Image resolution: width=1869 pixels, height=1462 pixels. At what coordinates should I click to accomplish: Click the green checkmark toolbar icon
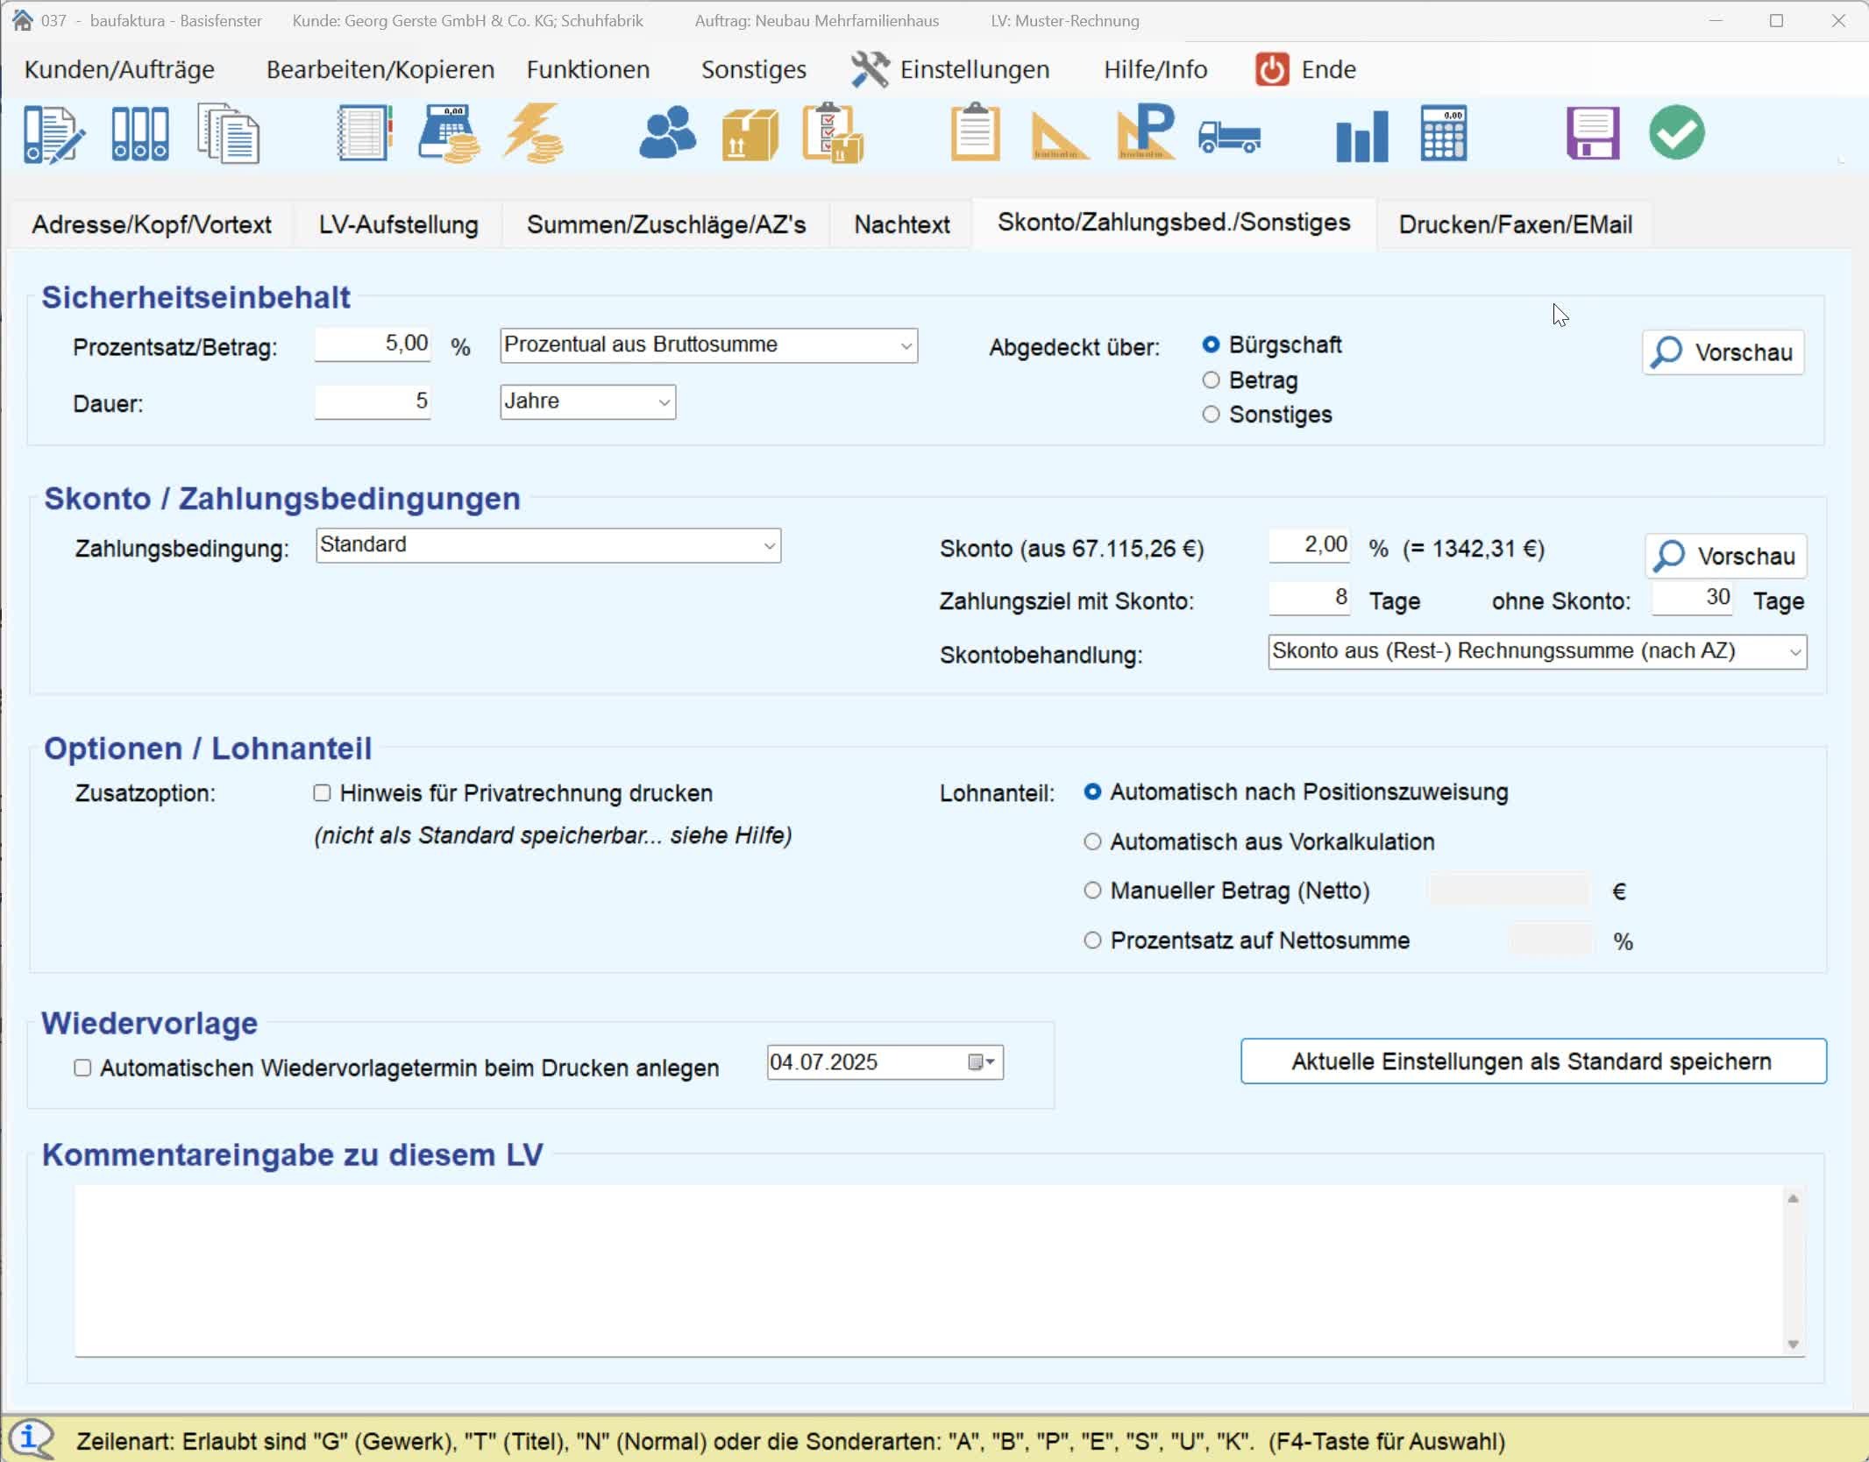tap(1676, 133)
